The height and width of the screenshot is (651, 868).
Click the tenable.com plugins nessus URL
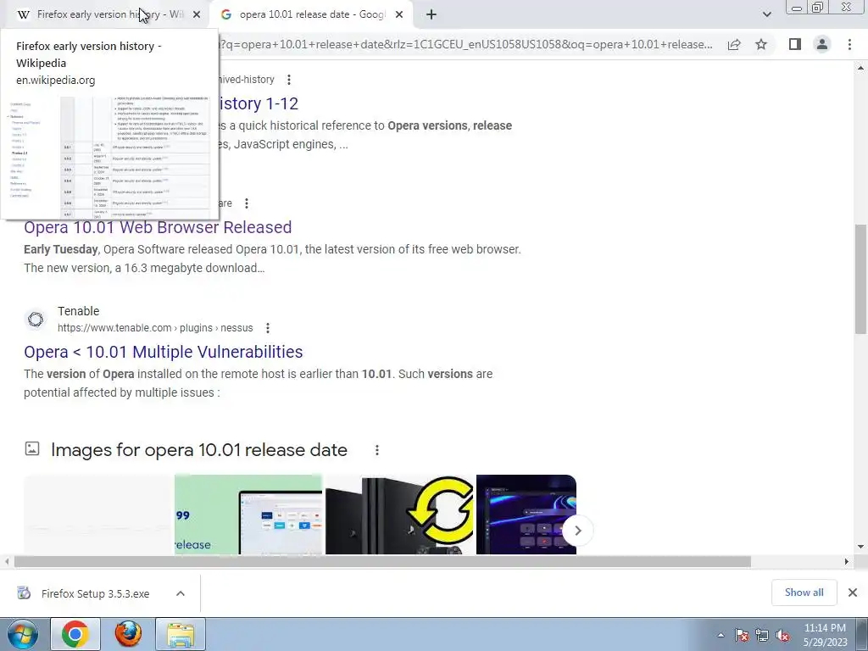click(x=155, y=328)
